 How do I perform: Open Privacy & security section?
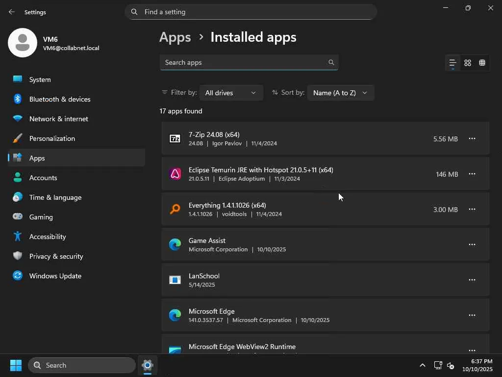[56, 256]
